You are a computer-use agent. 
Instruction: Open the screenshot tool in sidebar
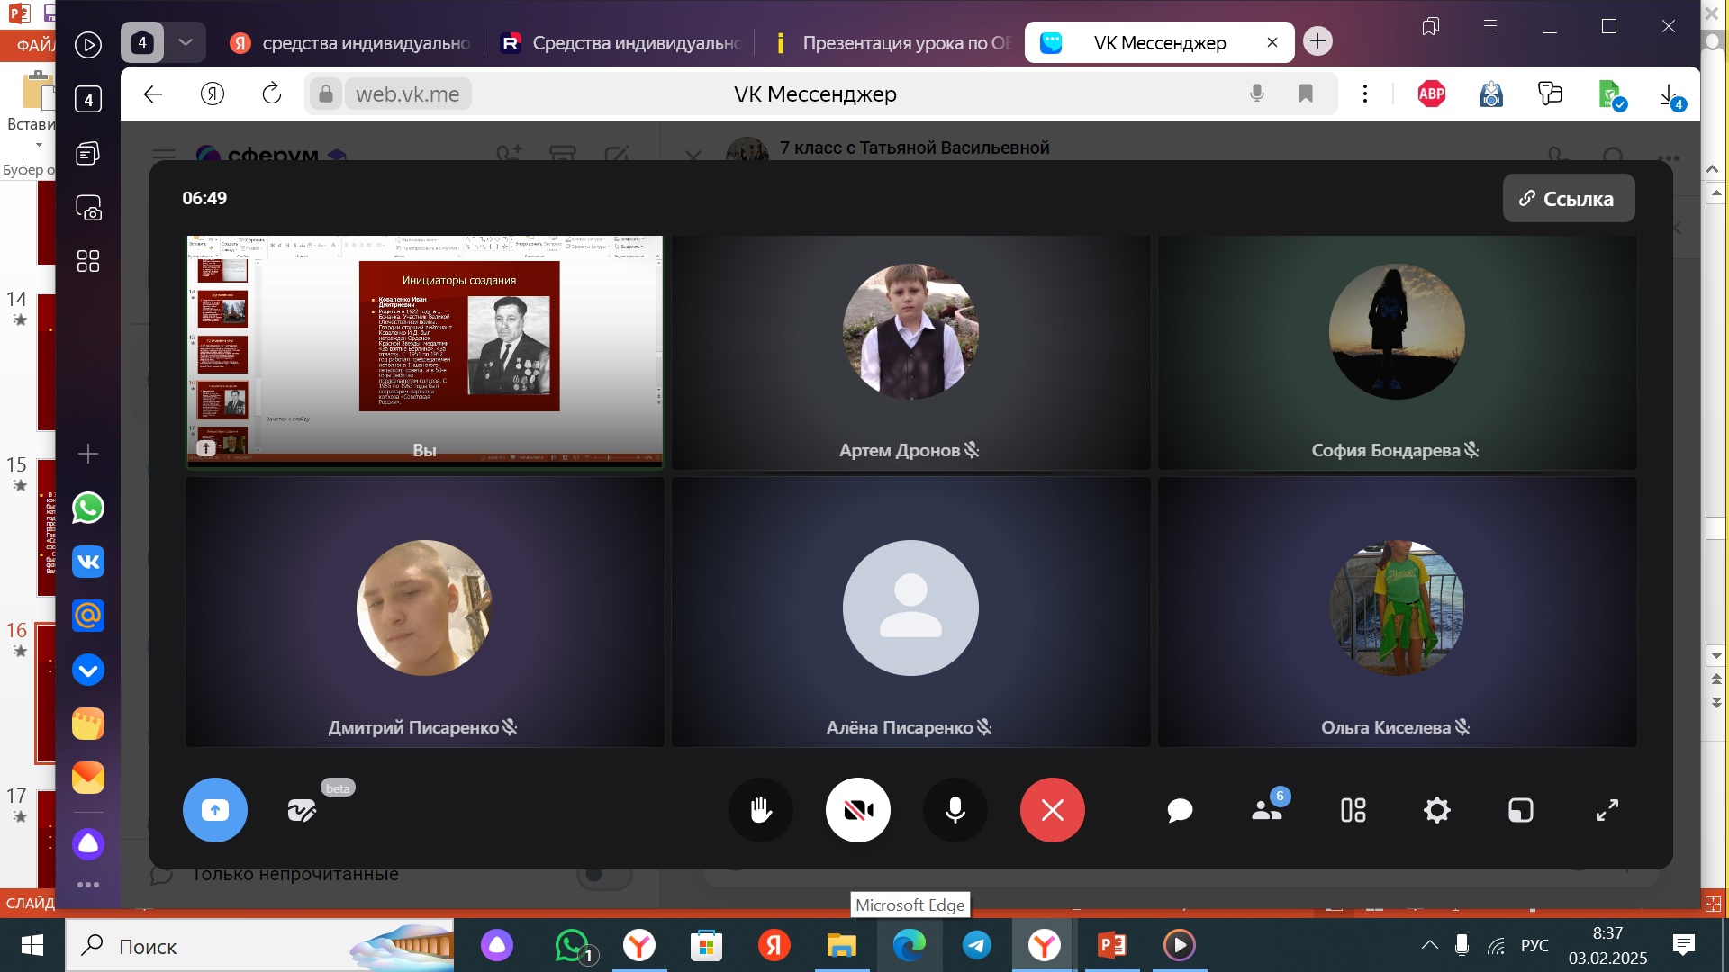[x=88, y=208]
